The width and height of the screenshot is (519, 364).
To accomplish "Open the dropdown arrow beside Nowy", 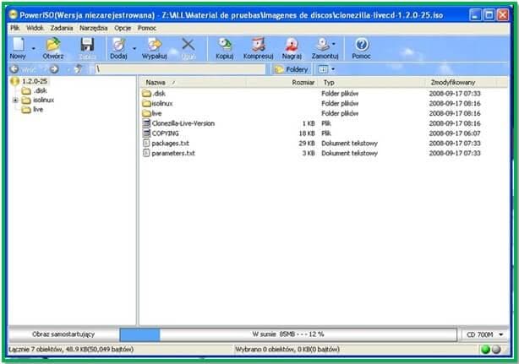I will 34,49.
